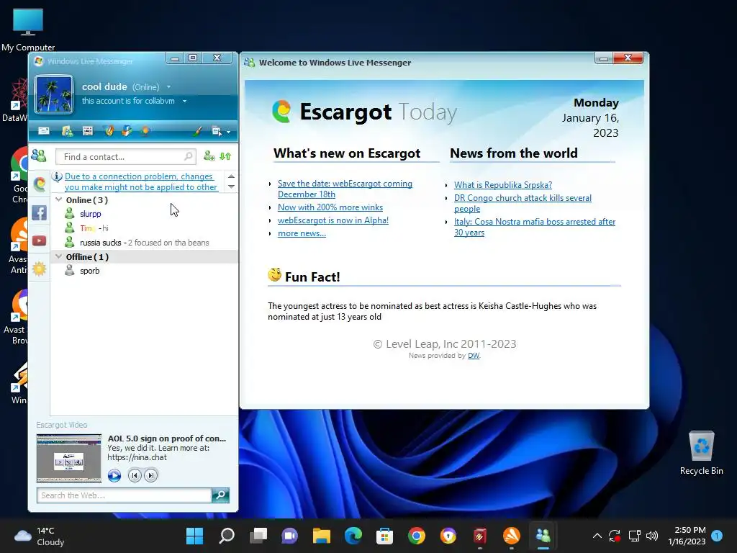Click the add a contact icon
This screenshot has height=553, width=737.
[209, 156]
